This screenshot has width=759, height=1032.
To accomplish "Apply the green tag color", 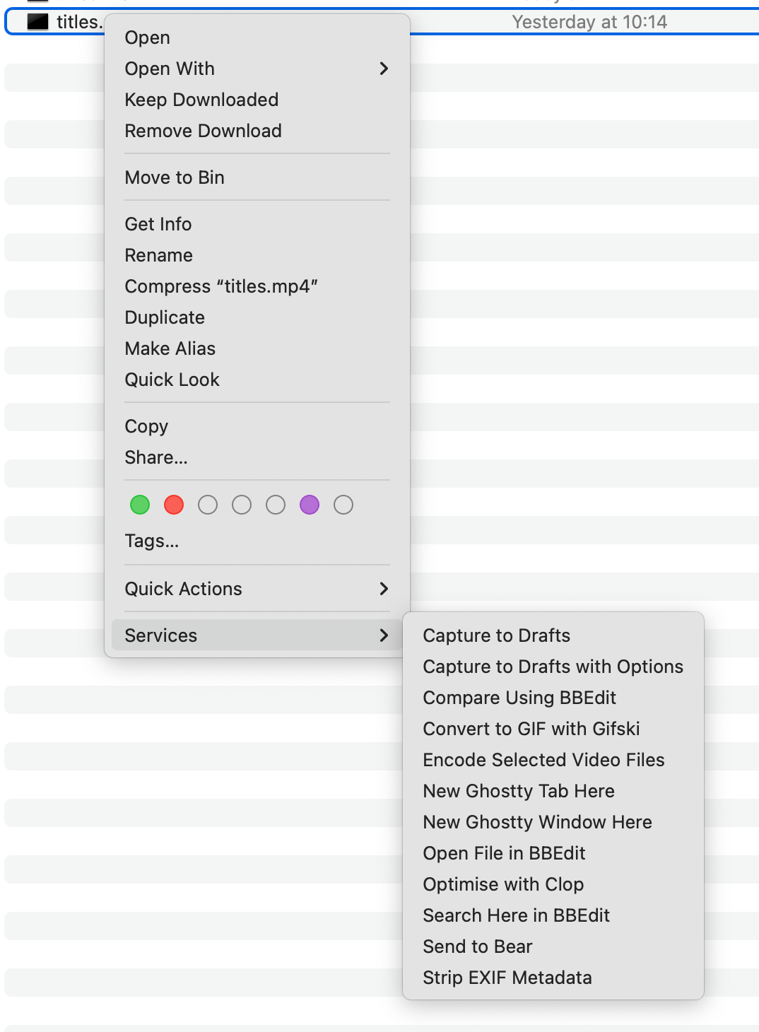I will click(x=140, y=505).
